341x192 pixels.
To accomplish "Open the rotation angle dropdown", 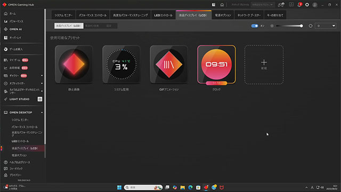I will 326,26.
